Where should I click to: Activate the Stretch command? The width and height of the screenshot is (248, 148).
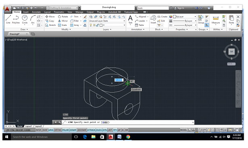[50, 25]
